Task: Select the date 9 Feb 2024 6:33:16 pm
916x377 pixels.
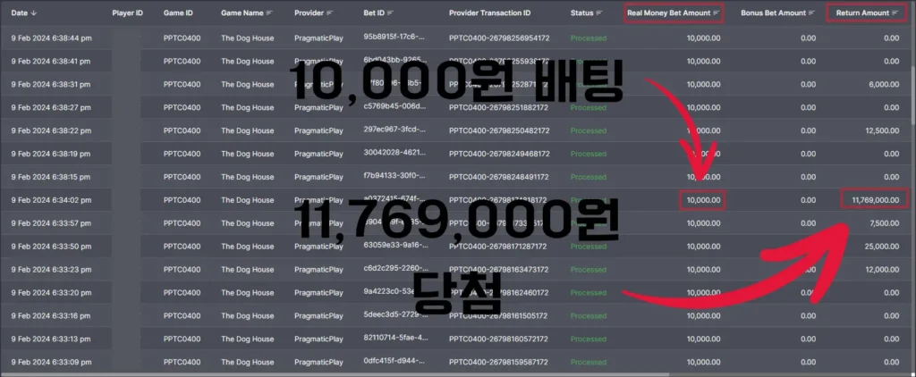Action: pos(51,315)
